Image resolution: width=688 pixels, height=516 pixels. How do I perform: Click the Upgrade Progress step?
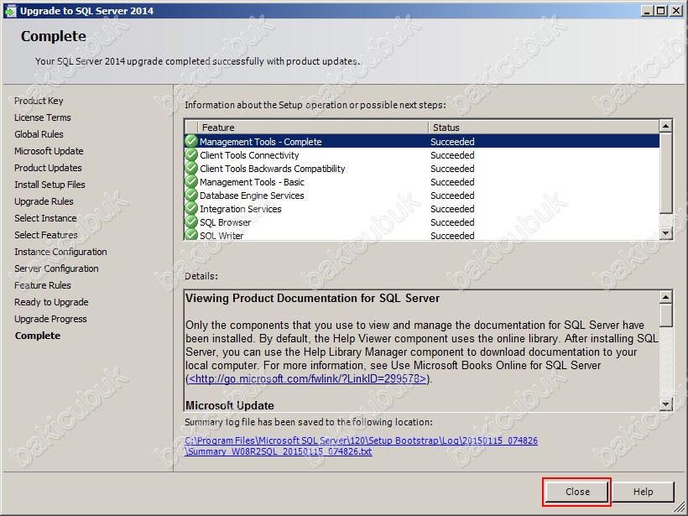coord(50,319)
